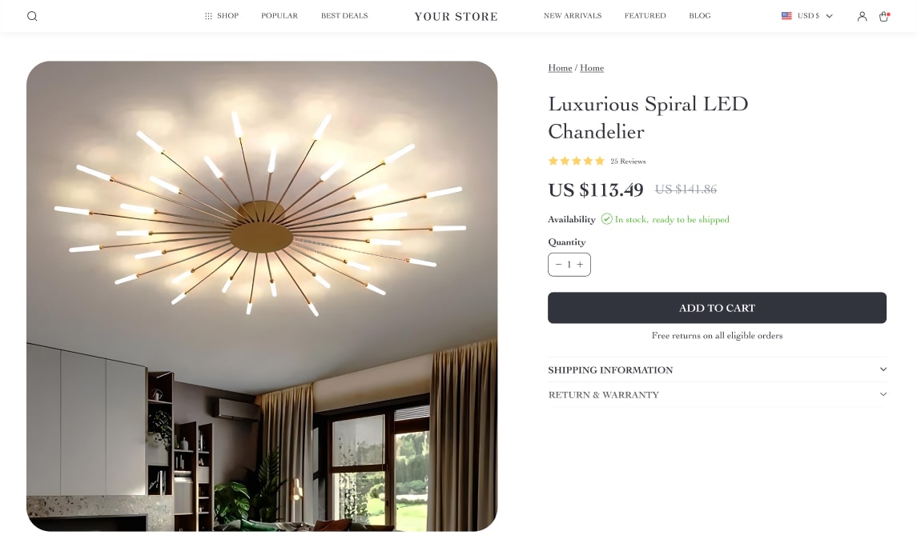Open the Best Deals menu item
Screen dimensions: 917x555
click(344, 16)
